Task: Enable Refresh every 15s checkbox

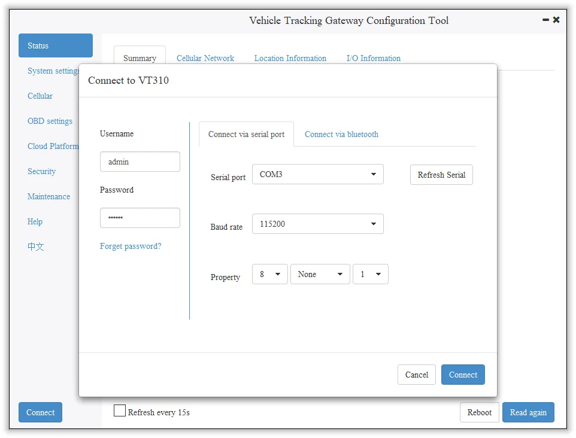Action: pos(120,410)
